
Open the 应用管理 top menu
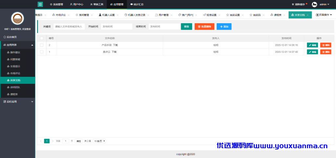(x=117, y=4)
